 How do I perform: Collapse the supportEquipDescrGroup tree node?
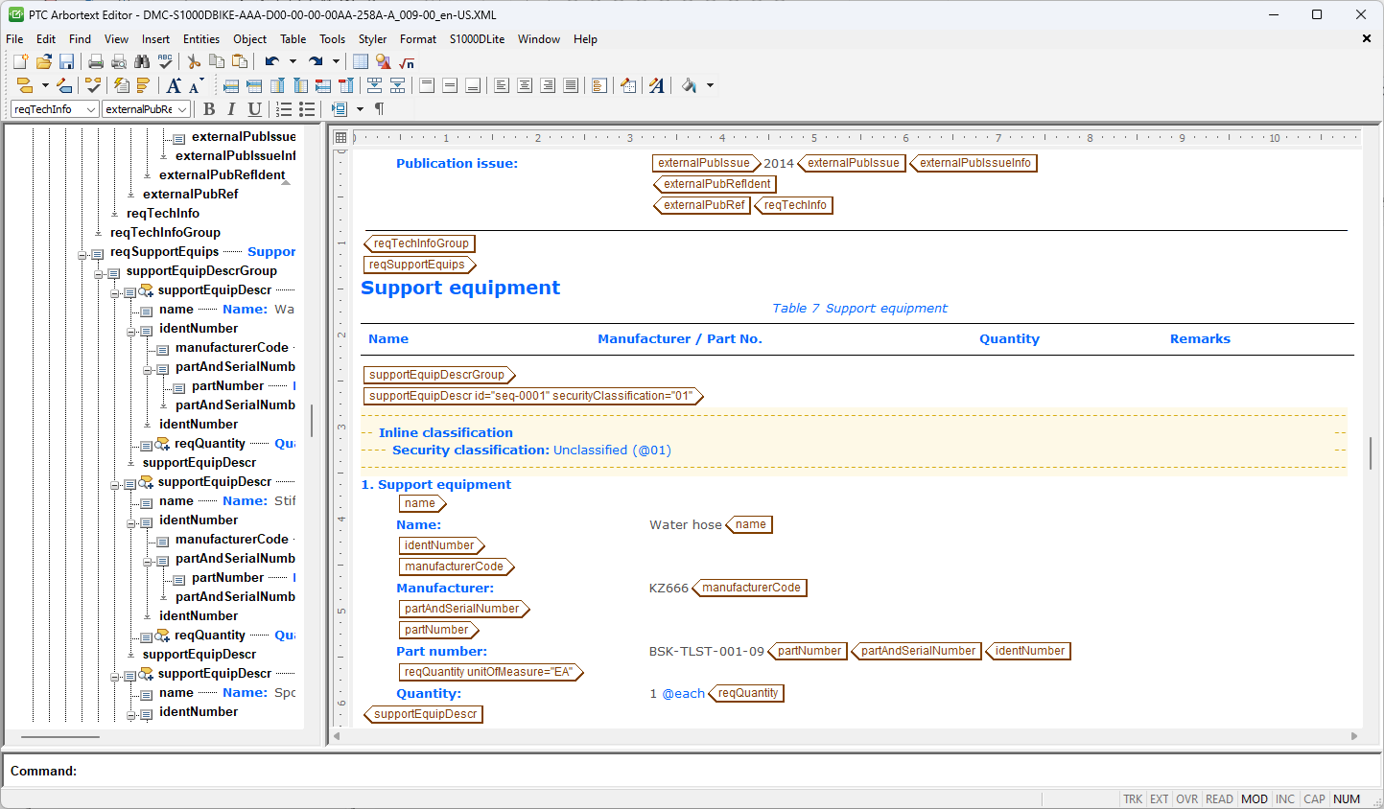point(99,273)
